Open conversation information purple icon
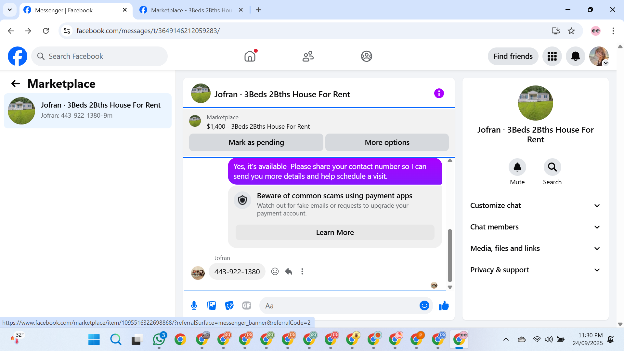Screen dimensions: 624x351 pyautogui.click(x=439, y=94)
